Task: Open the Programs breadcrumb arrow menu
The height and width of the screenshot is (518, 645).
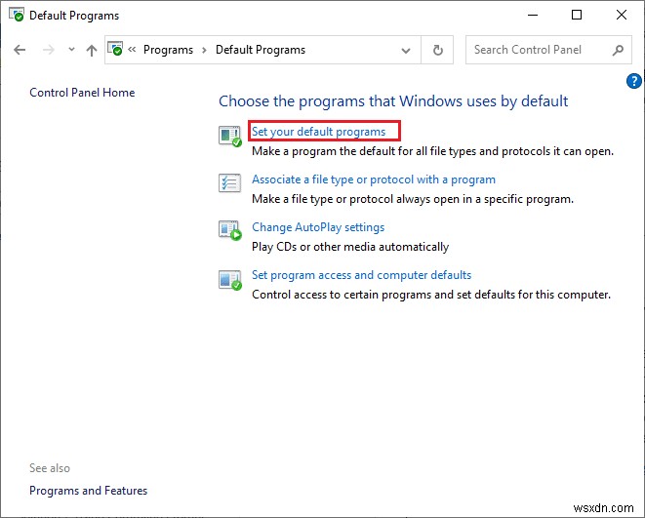Action: click(204, 51)
